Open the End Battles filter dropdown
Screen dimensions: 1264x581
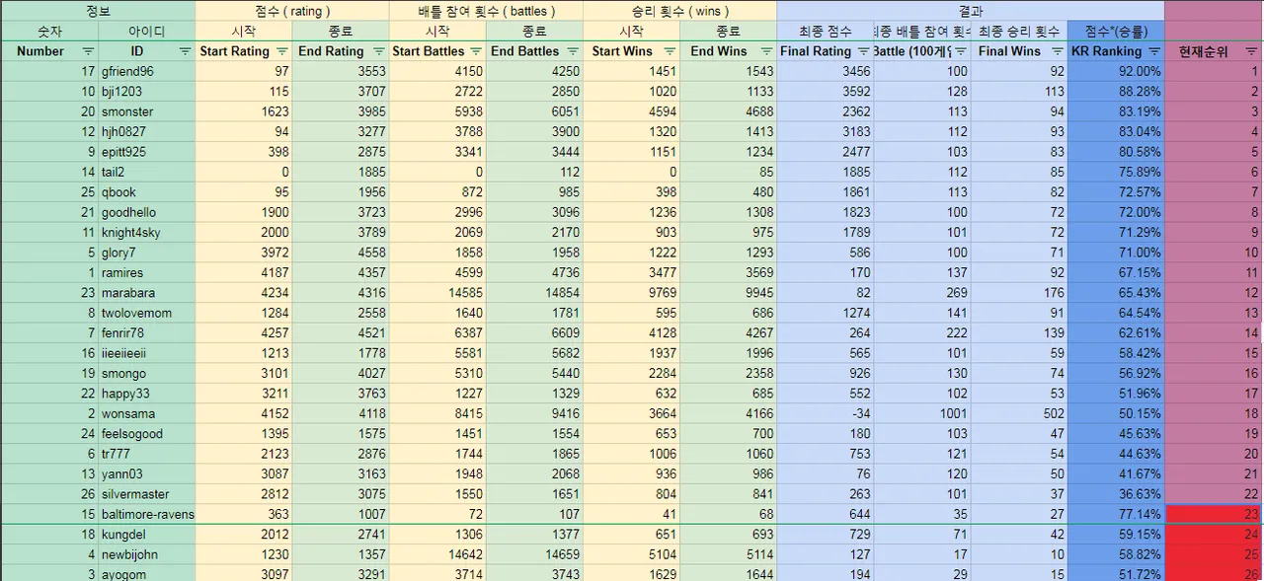(572, 51)
